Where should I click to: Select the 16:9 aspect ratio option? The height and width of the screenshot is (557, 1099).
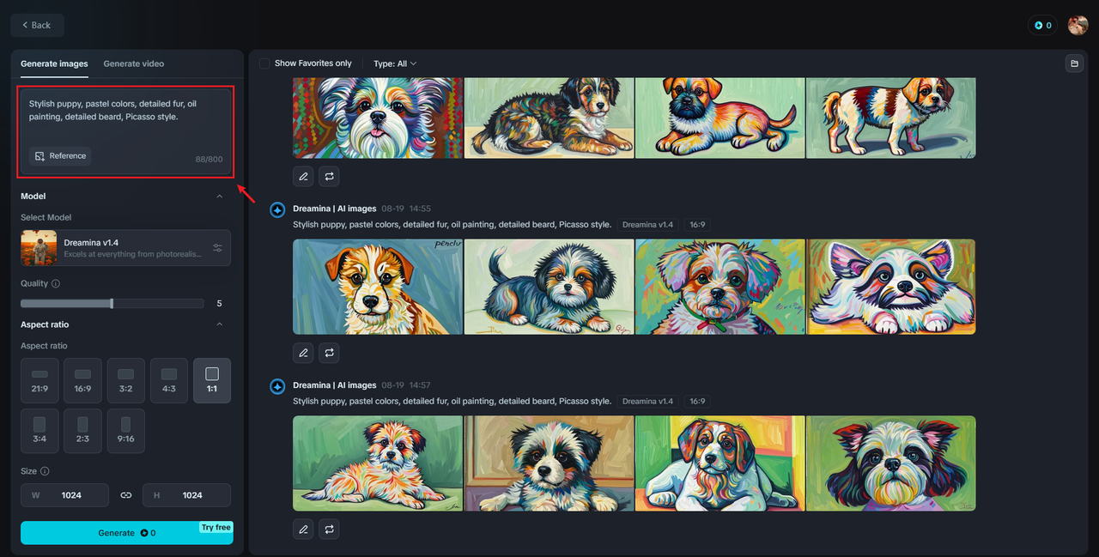point(82,380)
